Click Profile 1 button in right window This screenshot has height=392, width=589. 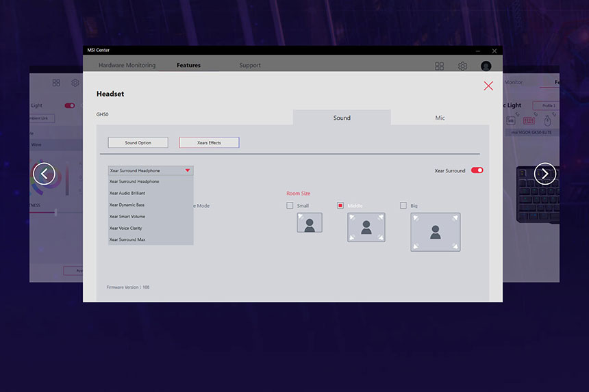click(x=546, y=105)
